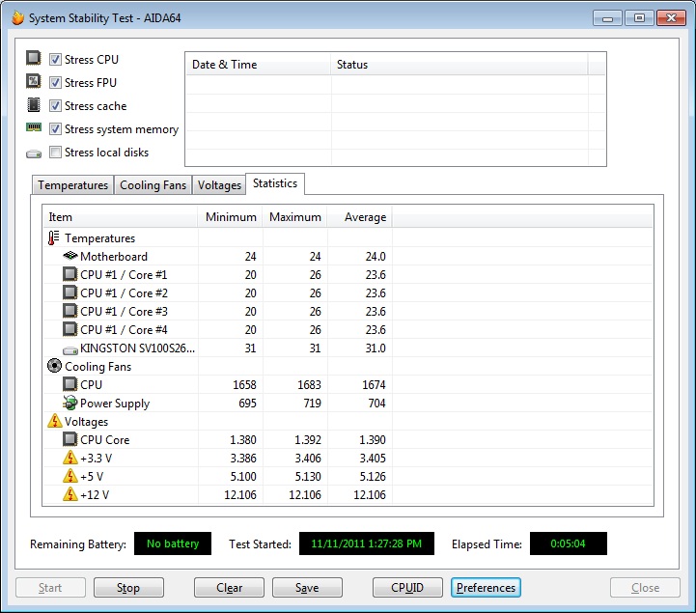Click the chip icon for CPU #1 / Core #3
The image size is (696, 613).
[70, 310]
